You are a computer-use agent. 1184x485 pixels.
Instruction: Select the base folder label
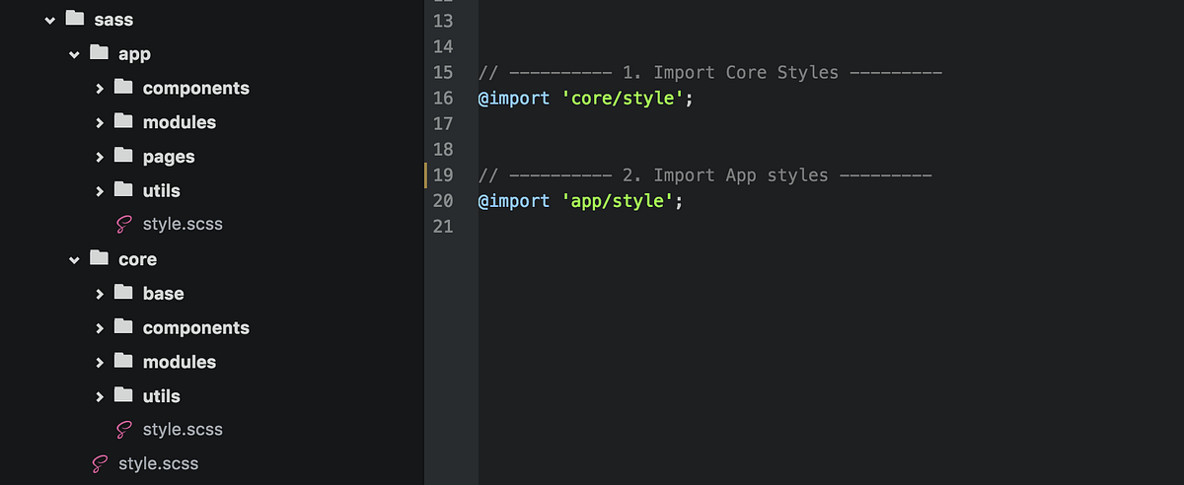[x=163, y=294]
